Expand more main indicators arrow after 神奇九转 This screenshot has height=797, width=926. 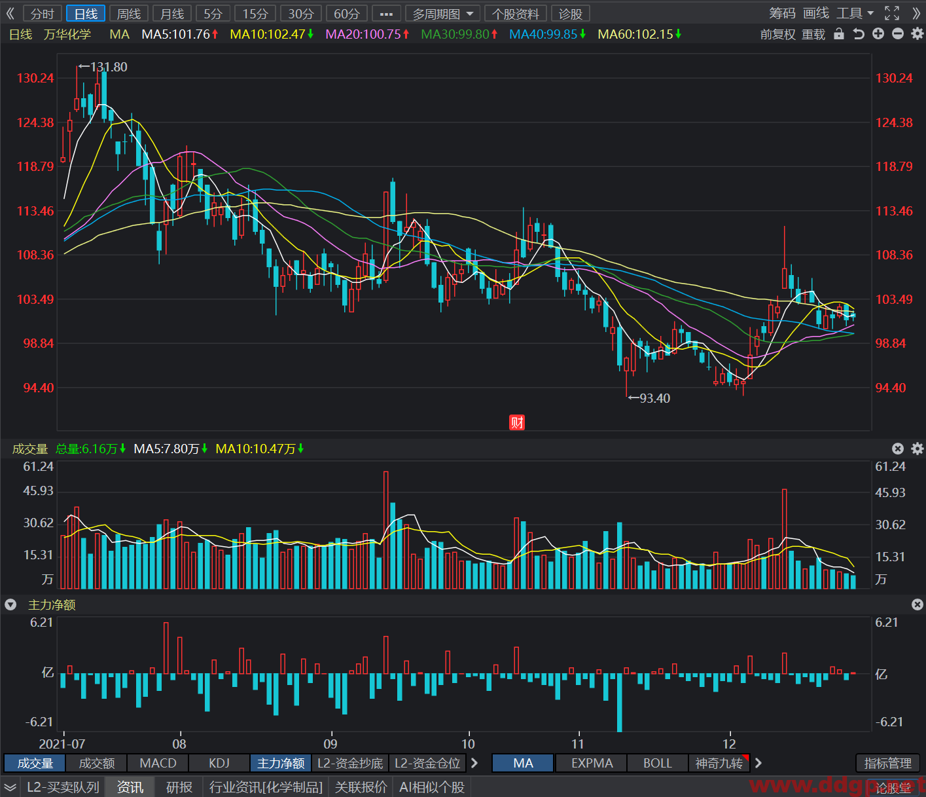[x=758, y=763]
